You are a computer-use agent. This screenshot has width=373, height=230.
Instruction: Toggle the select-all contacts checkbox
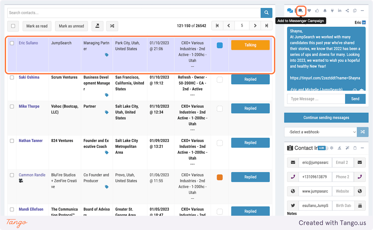click(13, 26)
